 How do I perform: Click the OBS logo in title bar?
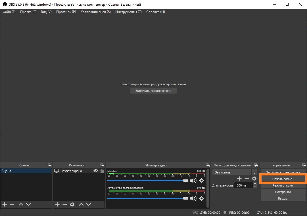pyautogui.click(x=5, y=4)
